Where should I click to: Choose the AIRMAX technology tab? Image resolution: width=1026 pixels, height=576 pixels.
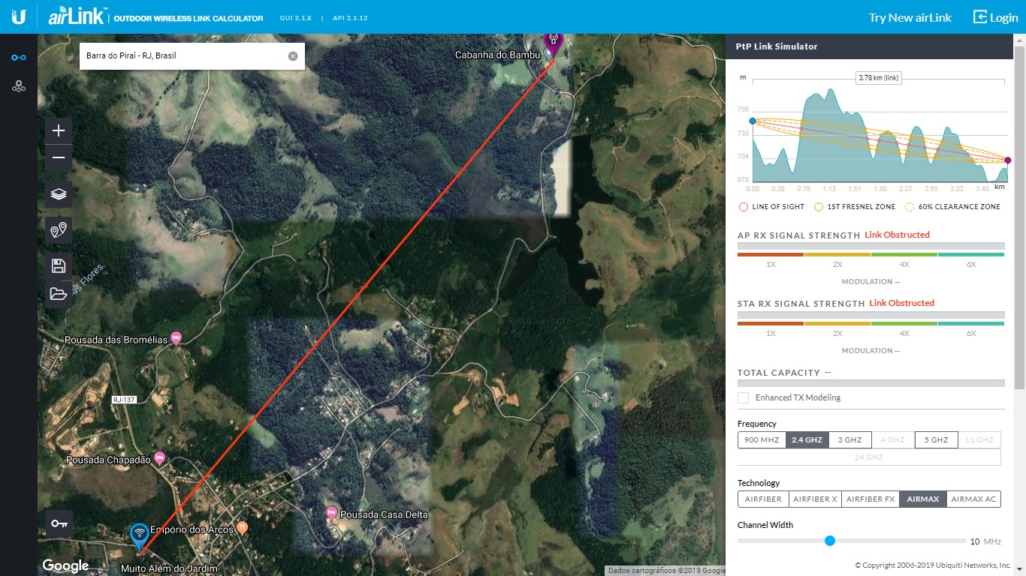923,499
